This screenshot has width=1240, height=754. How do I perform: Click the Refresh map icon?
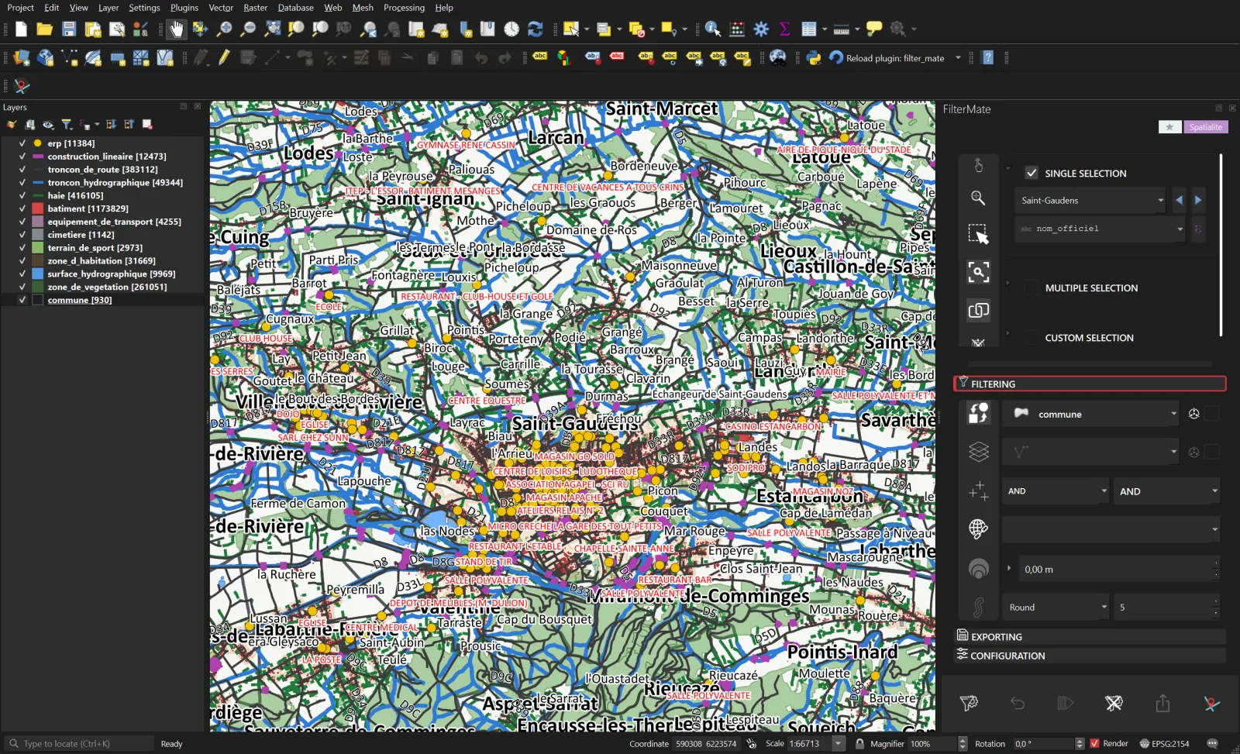(x=536, y=29)
